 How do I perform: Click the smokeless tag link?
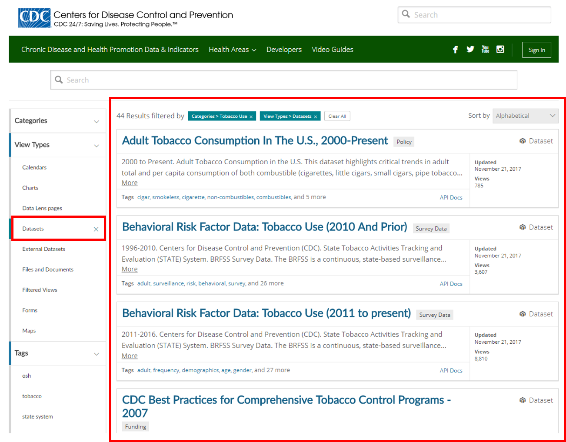(166, 197)
